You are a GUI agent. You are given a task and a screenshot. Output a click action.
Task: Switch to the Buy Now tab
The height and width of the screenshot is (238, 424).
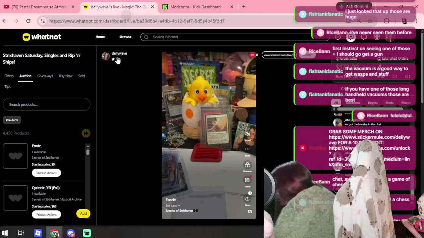66,76
